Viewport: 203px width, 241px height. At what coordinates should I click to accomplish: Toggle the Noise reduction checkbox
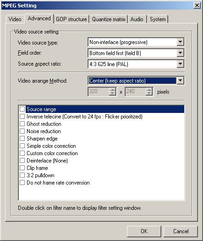tap(22, 131)
